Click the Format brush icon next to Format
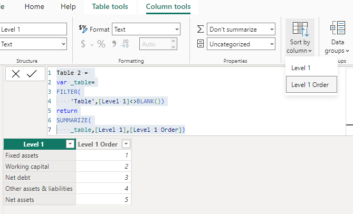 pos(83,29)
